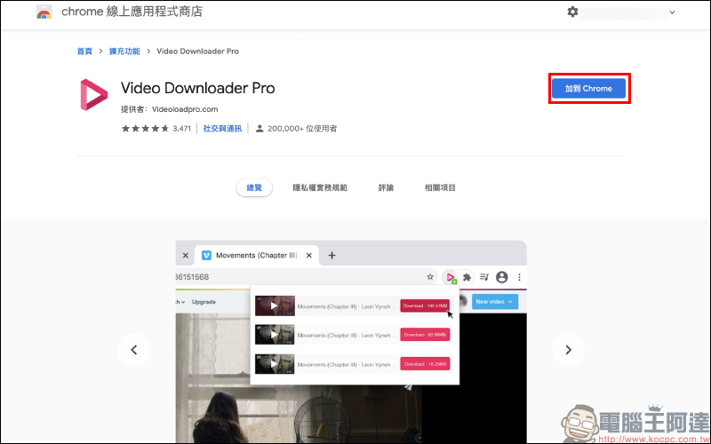Open the 評論 tab
This screenshot has height=444, width=711.
tap(386, 187)
